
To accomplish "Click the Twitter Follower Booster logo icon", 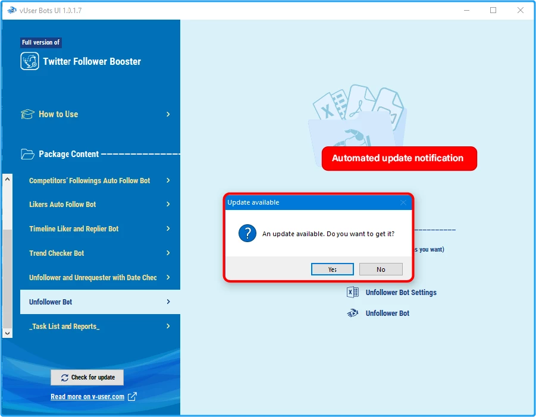I will 30,61.
